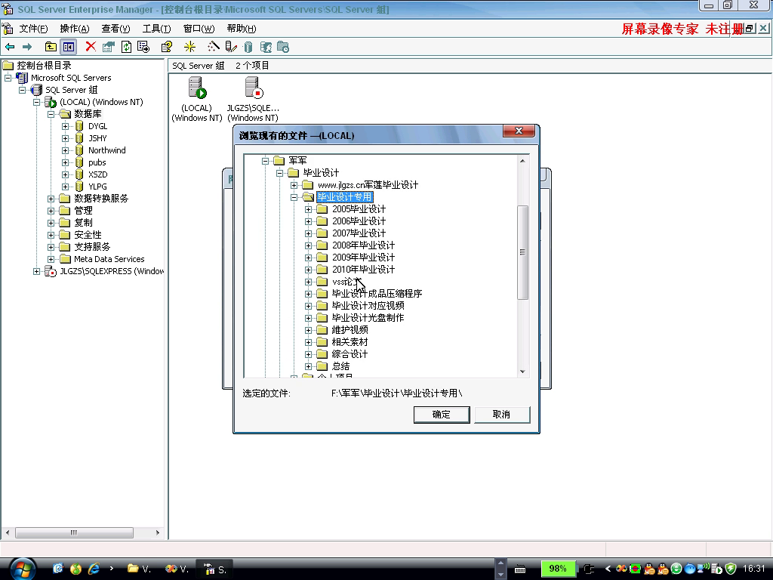Click the New Login toolbar icon

point(266,47)
